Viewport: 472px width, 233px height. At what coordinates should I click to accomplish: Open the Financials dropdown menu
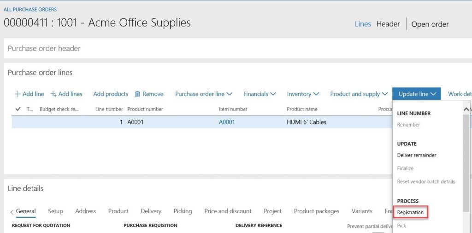click(x=260, y=94)
